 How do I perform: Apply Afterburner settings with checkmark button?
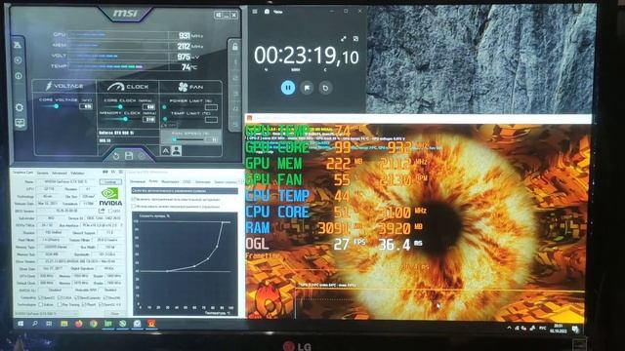[142, 156]
